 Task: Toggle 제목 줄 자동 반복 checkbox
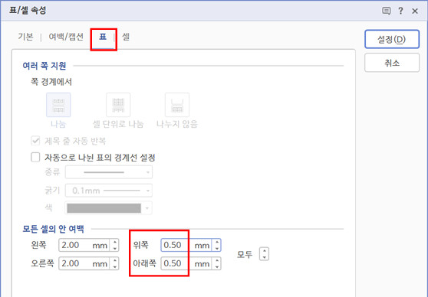point(35,141)
